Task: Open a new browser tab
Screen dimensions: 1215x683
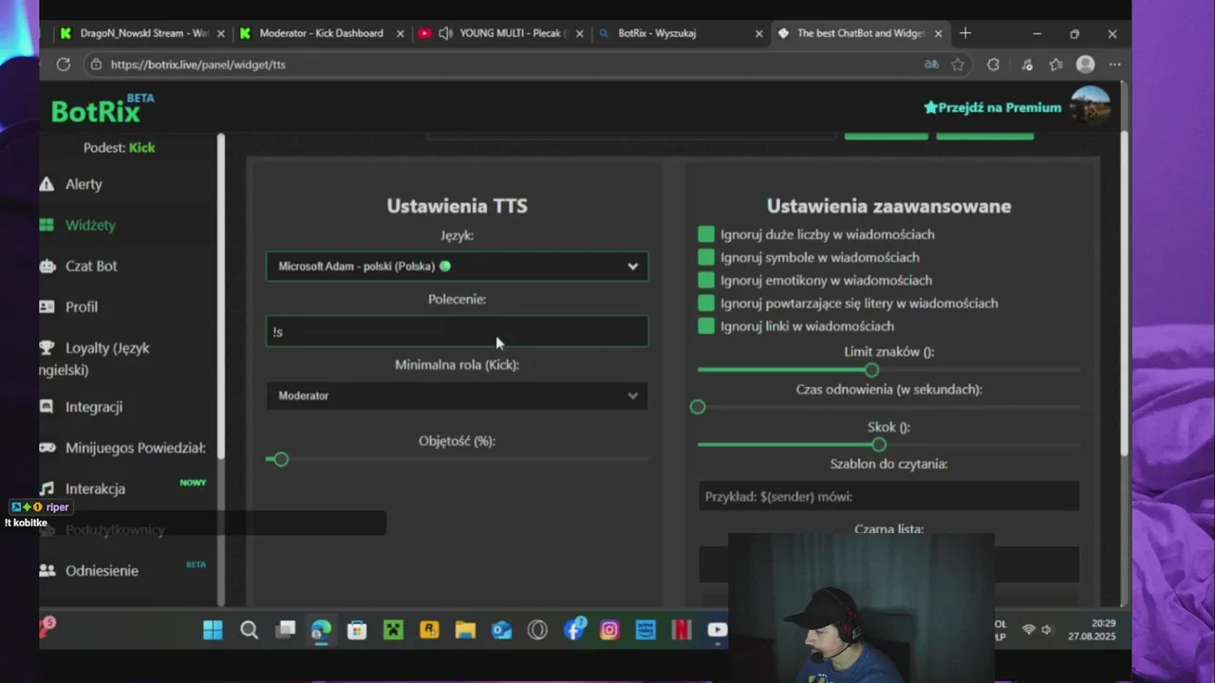Action: [x=965, y=33]
